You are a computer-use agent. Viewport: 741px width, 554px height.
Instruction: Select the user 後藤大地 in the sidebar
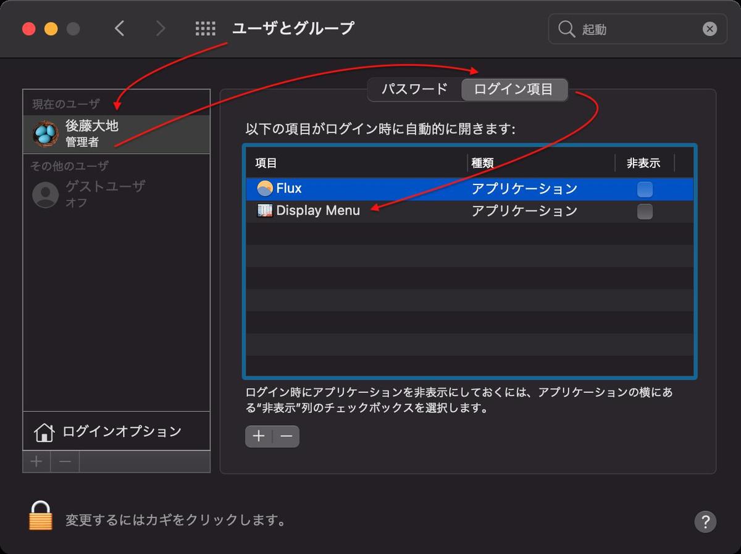(117, 134)
